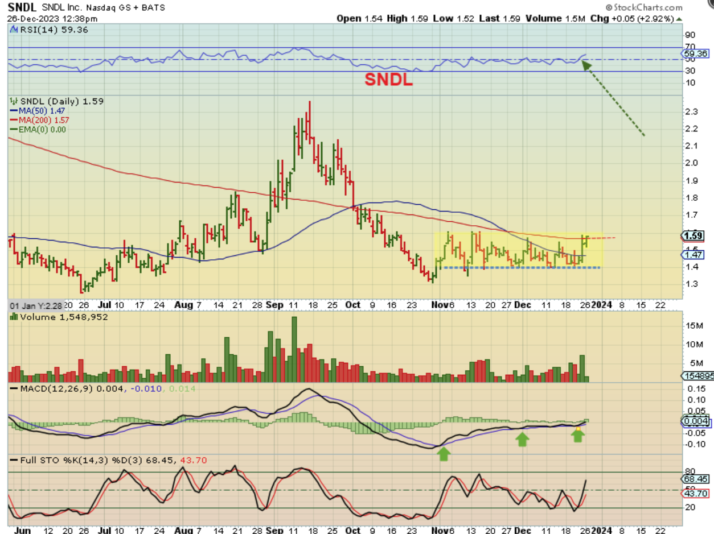Click the tallest green volume bar in September
This screenshot has height=534, width=714.
294,349
